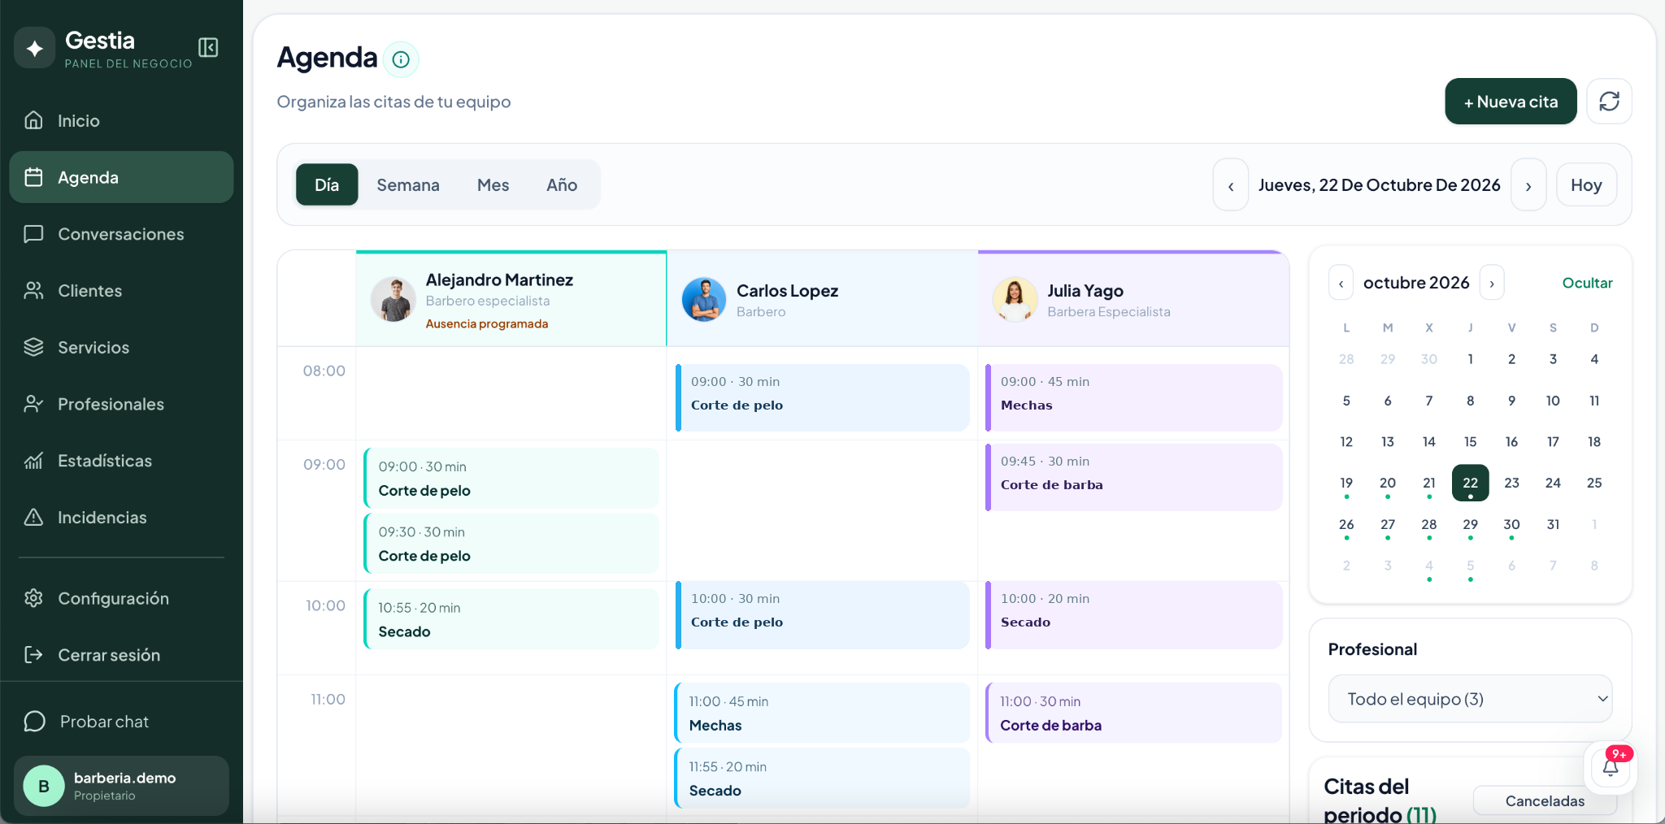This screenshot has width=1665, height=824.
Task: Open Configuración gear icon
Action: (x=33, y=598)
